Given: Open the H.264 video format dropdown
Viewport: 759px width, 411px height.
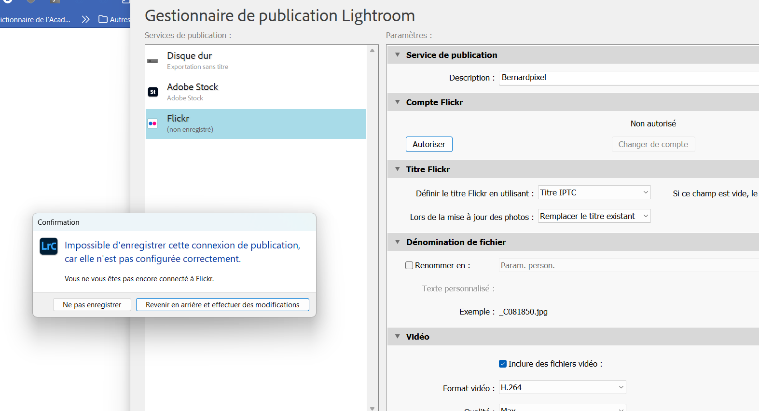Looking at the screenshot, I should coord(562,387).
